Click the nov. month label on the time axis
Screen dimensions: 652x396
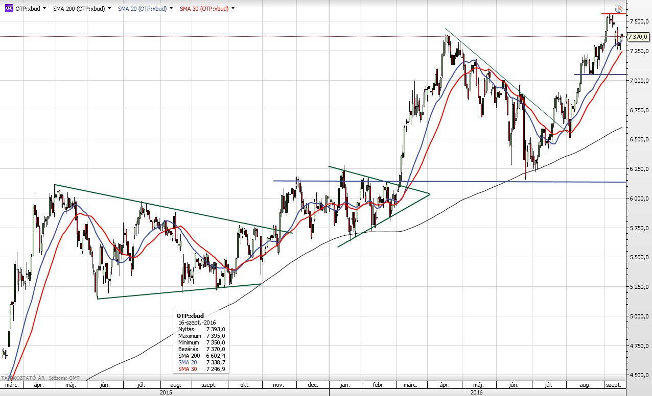coord(278,385)
